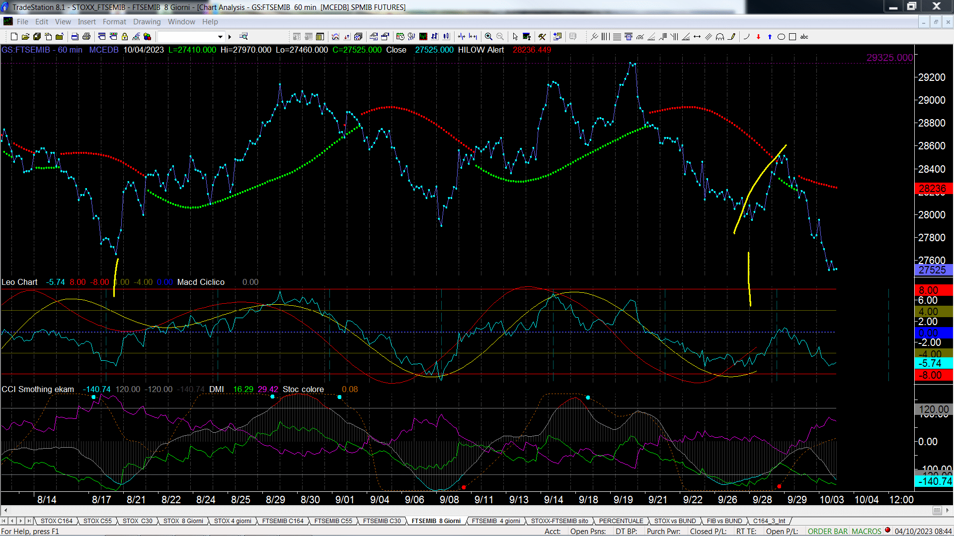Viewport: 954px width, 536px height.
Task: Click the New document icon
Action: tap(14, 37)
